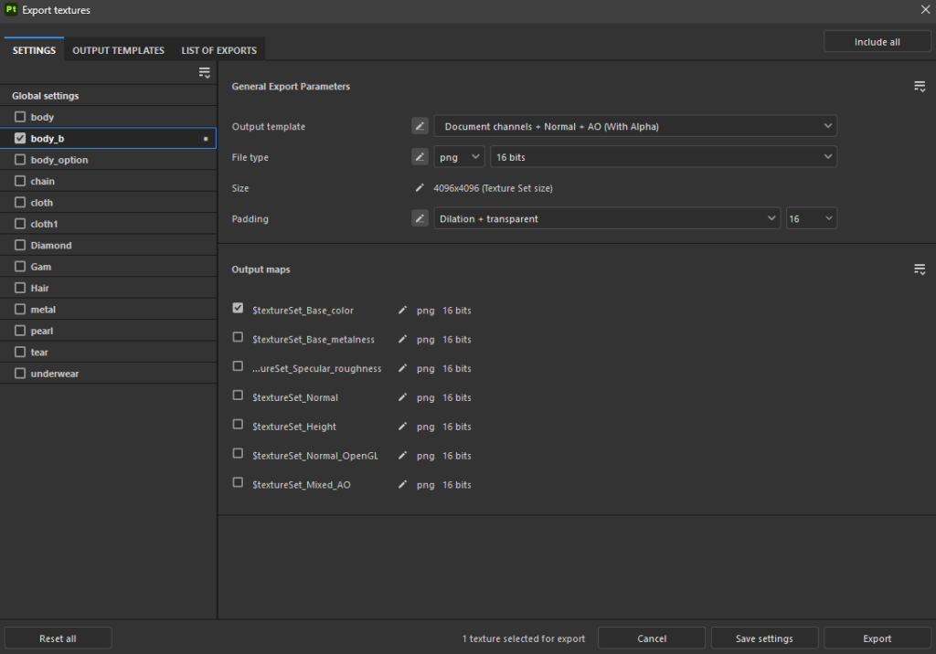Uncheck the $textureSet_Base_color output map
Viewport: 936px width, 654px height.
tap(238, 308)
